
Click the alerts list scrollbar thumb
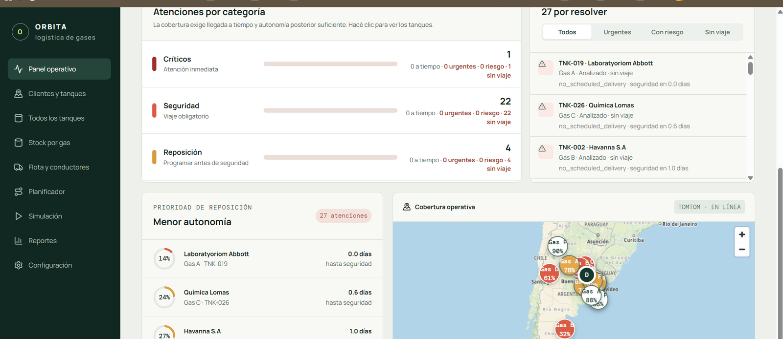750,68
